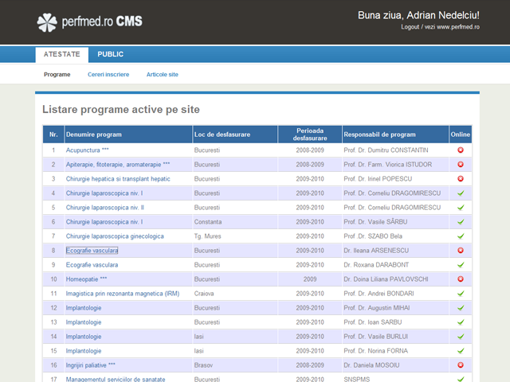Open the Cereri inscriere submenu
Viewport: 510px width, 382px height.
tap(108, 74)
